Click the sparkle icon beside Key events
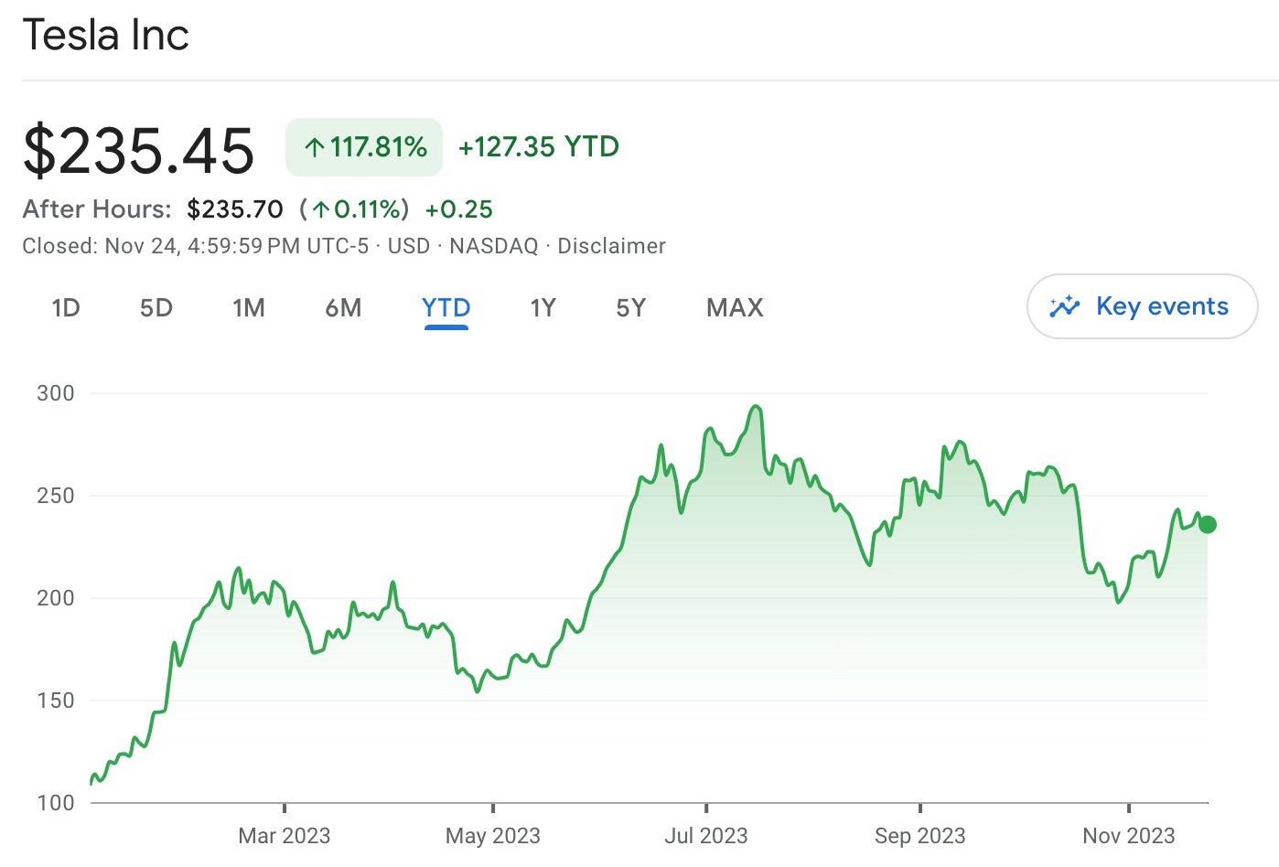 point(1065,306)
